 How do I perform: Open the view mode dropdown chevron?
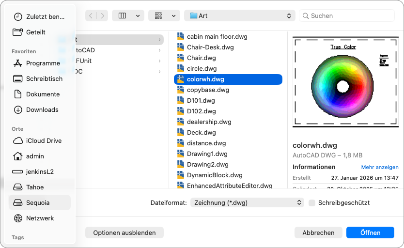(x=138, y=15)
